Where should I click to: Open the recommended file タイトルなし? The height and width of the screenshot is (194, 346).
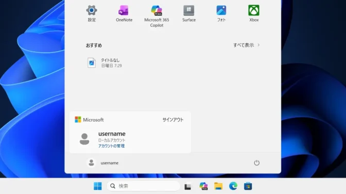[105, 63]
